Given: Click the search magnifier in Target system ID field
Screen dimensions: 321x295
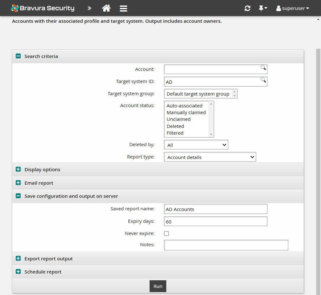Looking at the screenshot, I should tap(263, 80).
